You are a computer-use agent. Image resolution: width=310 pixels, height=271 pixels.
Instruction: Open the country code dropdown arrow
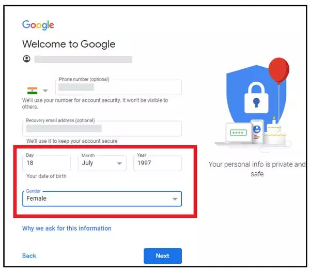point(45,91)
